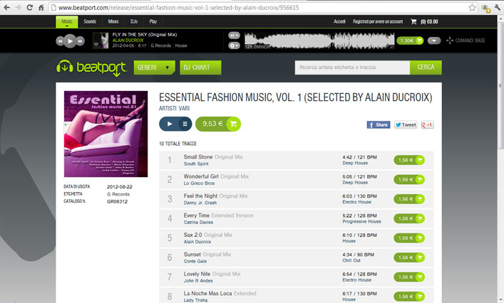Go to previous track in player
Screen dimensions: 504x303
(x=60, y=41)
